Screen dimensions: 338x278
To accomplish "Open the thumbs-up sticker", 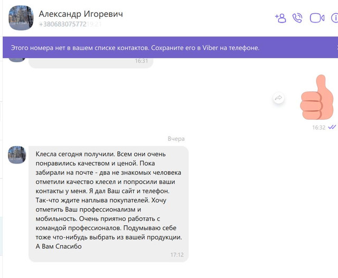I will (x=317, y=98).
